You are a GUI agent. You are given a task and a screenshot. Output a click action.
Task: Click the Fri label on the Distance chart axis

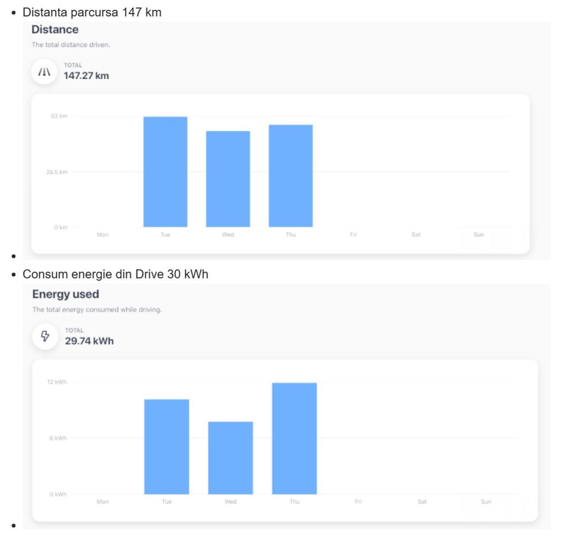353,235
